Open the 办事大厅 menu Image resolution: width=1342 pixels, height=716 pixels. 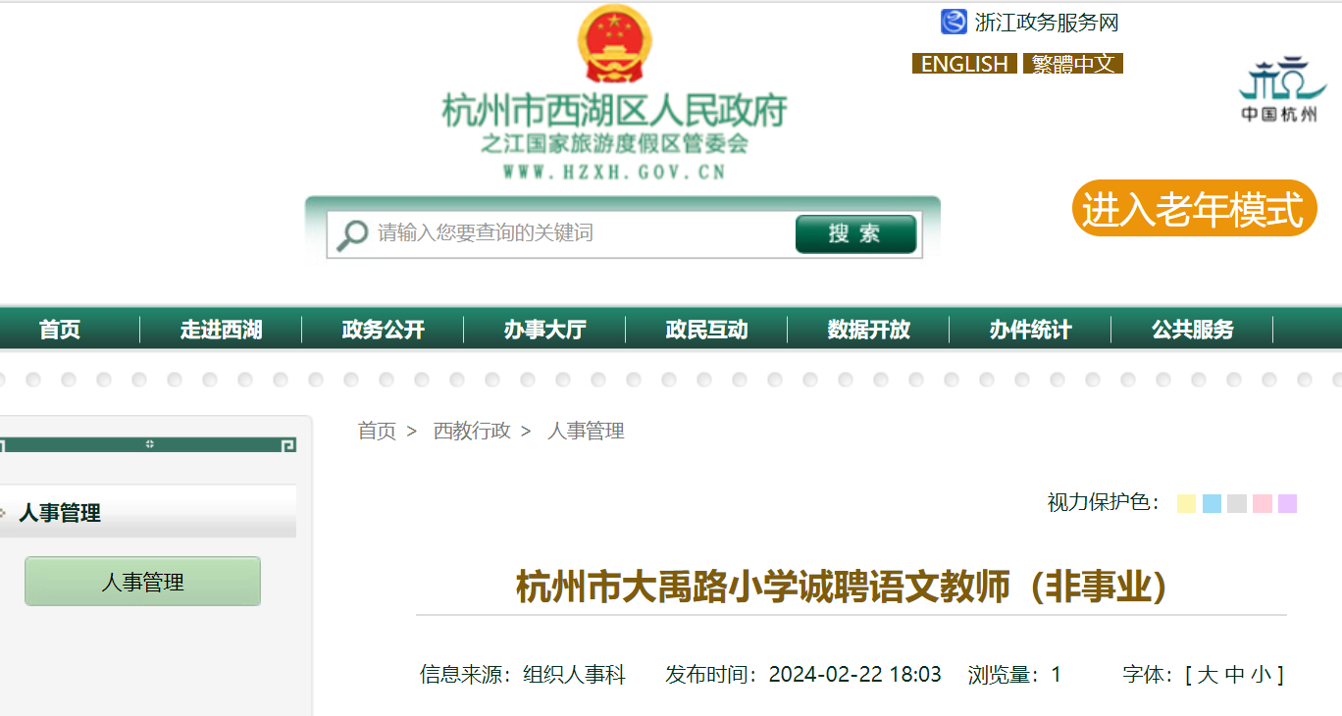[x=544, y=331]
